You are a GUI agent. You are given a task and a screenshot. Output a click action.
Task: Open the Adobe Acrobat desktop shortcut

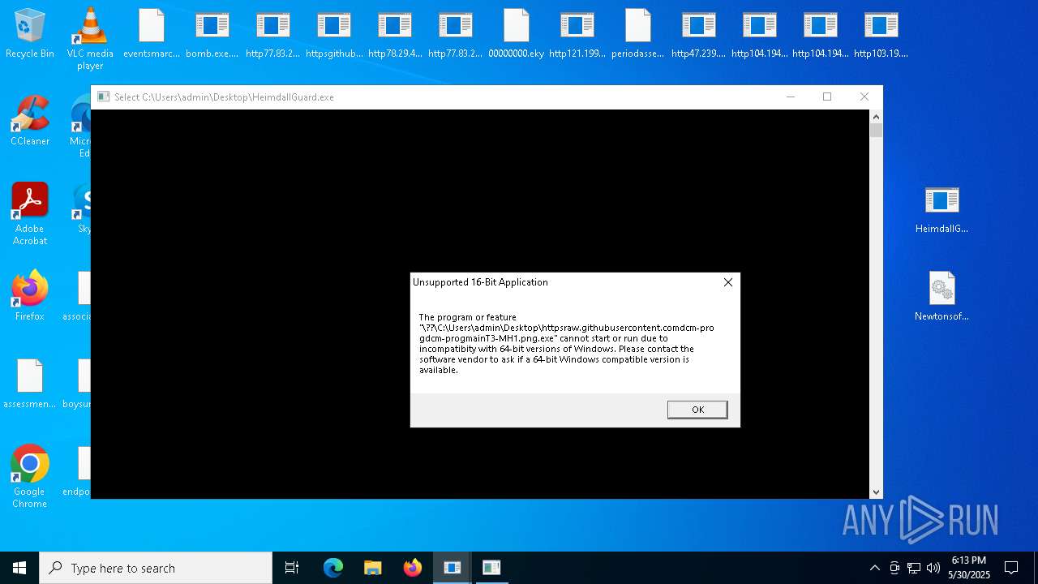[30, 214]
